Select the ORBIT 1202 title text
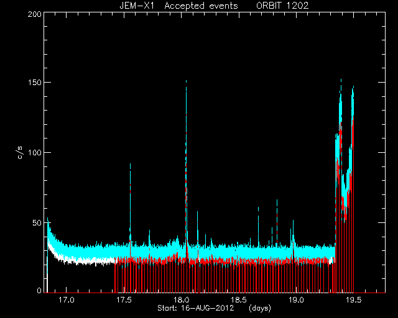The image size is (398, 318). pyautogui.click(x=282, y=6)
